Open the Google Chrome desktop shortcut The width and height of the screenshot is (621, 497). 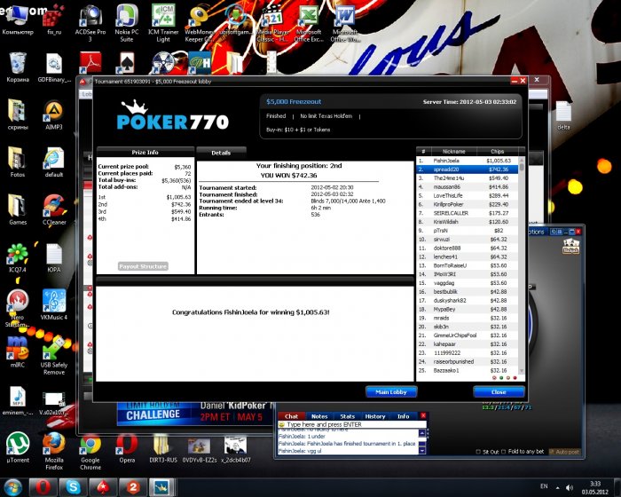pyautogui.click(x=90, y=452)
